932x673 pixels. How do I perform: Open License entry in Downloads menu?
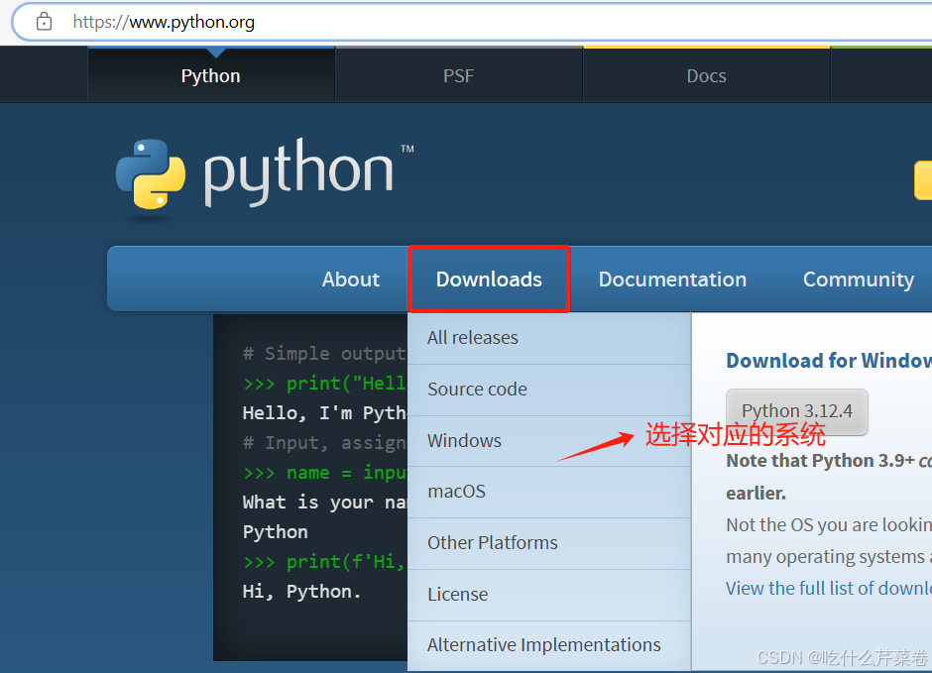(x=549, y=595)
